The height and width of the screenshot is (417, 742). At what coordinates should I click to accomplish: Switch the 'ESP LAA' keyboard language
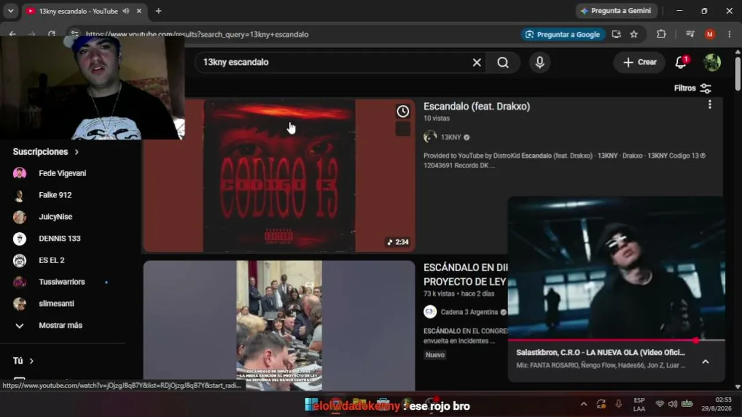(639, 404)
